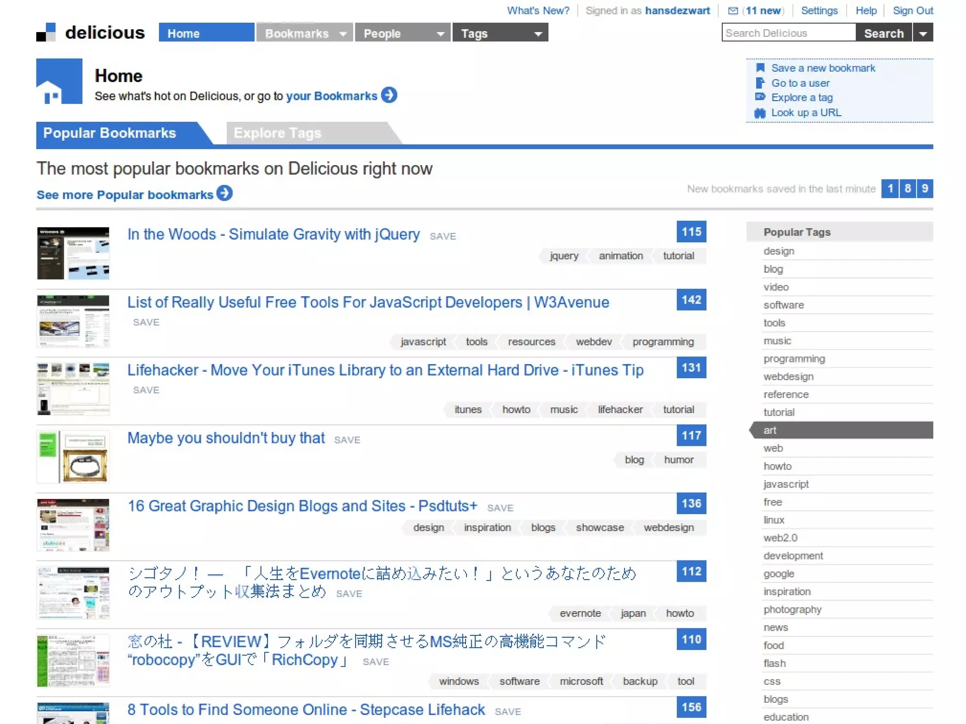Open In the Woods jQuery gravity bookmark

point(274,234)
